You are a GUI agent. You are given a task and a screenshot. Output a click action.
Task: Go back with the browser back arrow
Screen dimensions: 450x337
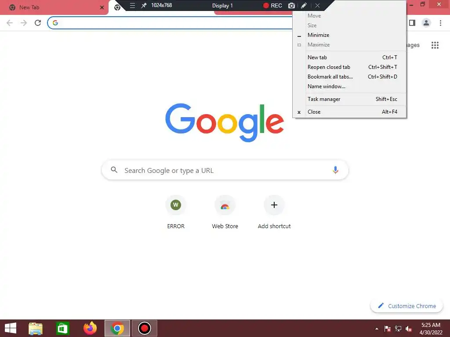pyautogui.click(x=10, y=23)
